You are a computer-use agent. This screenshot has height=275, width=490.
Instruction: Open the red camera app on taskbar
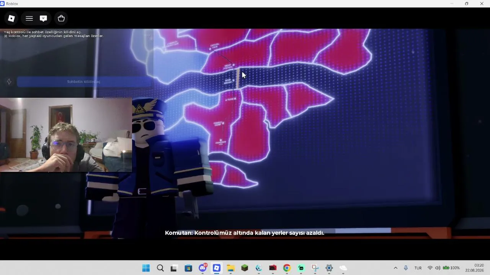273,268
